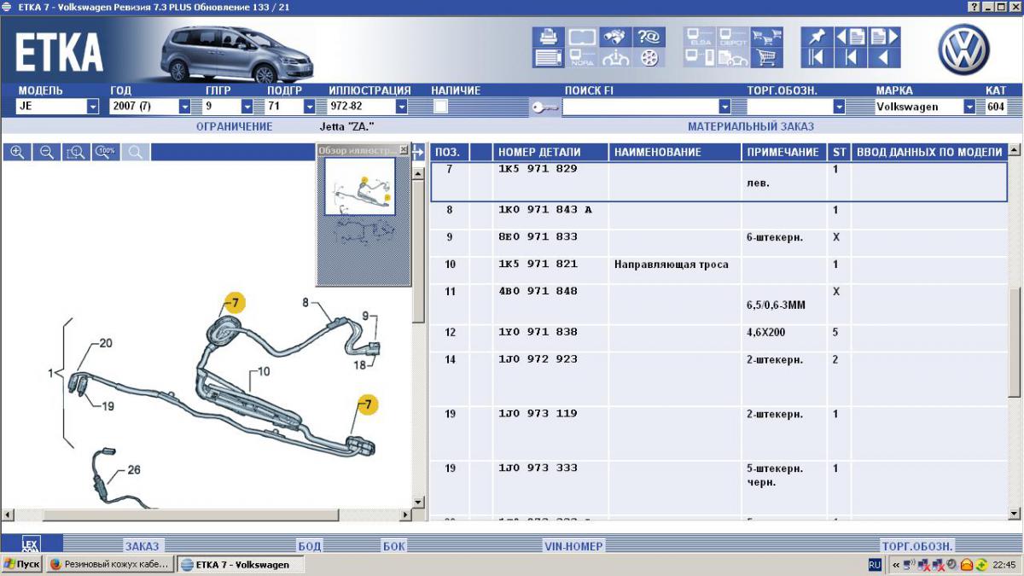Select part number 8E0 971 833

[538, 236]
